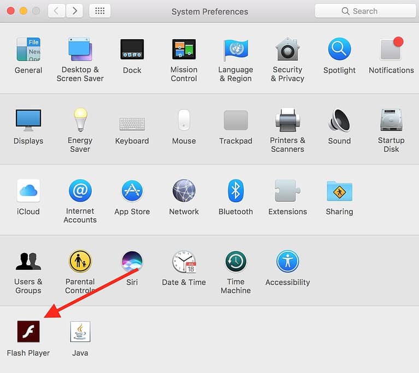Open Users & Groups preferences
This screenshot has width=419, height=373.
pos(28,262)
